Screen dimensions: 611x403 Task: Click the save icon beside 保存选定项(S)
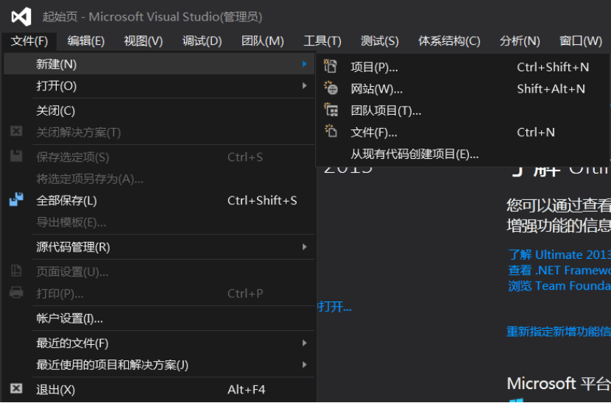(x=16, y=156)
